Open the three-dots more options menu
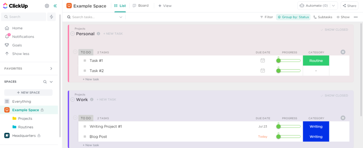This screenshot has width=363, height=148. point(356,17)
